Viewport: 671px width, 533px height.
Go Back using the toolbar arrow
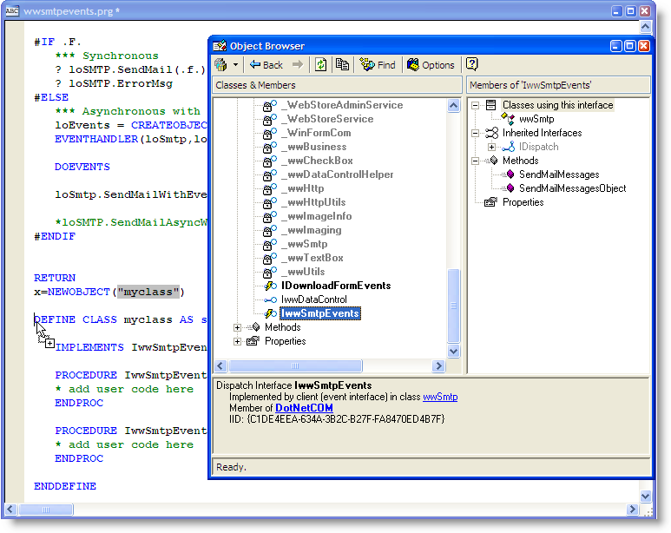click(x=266, y=65)
